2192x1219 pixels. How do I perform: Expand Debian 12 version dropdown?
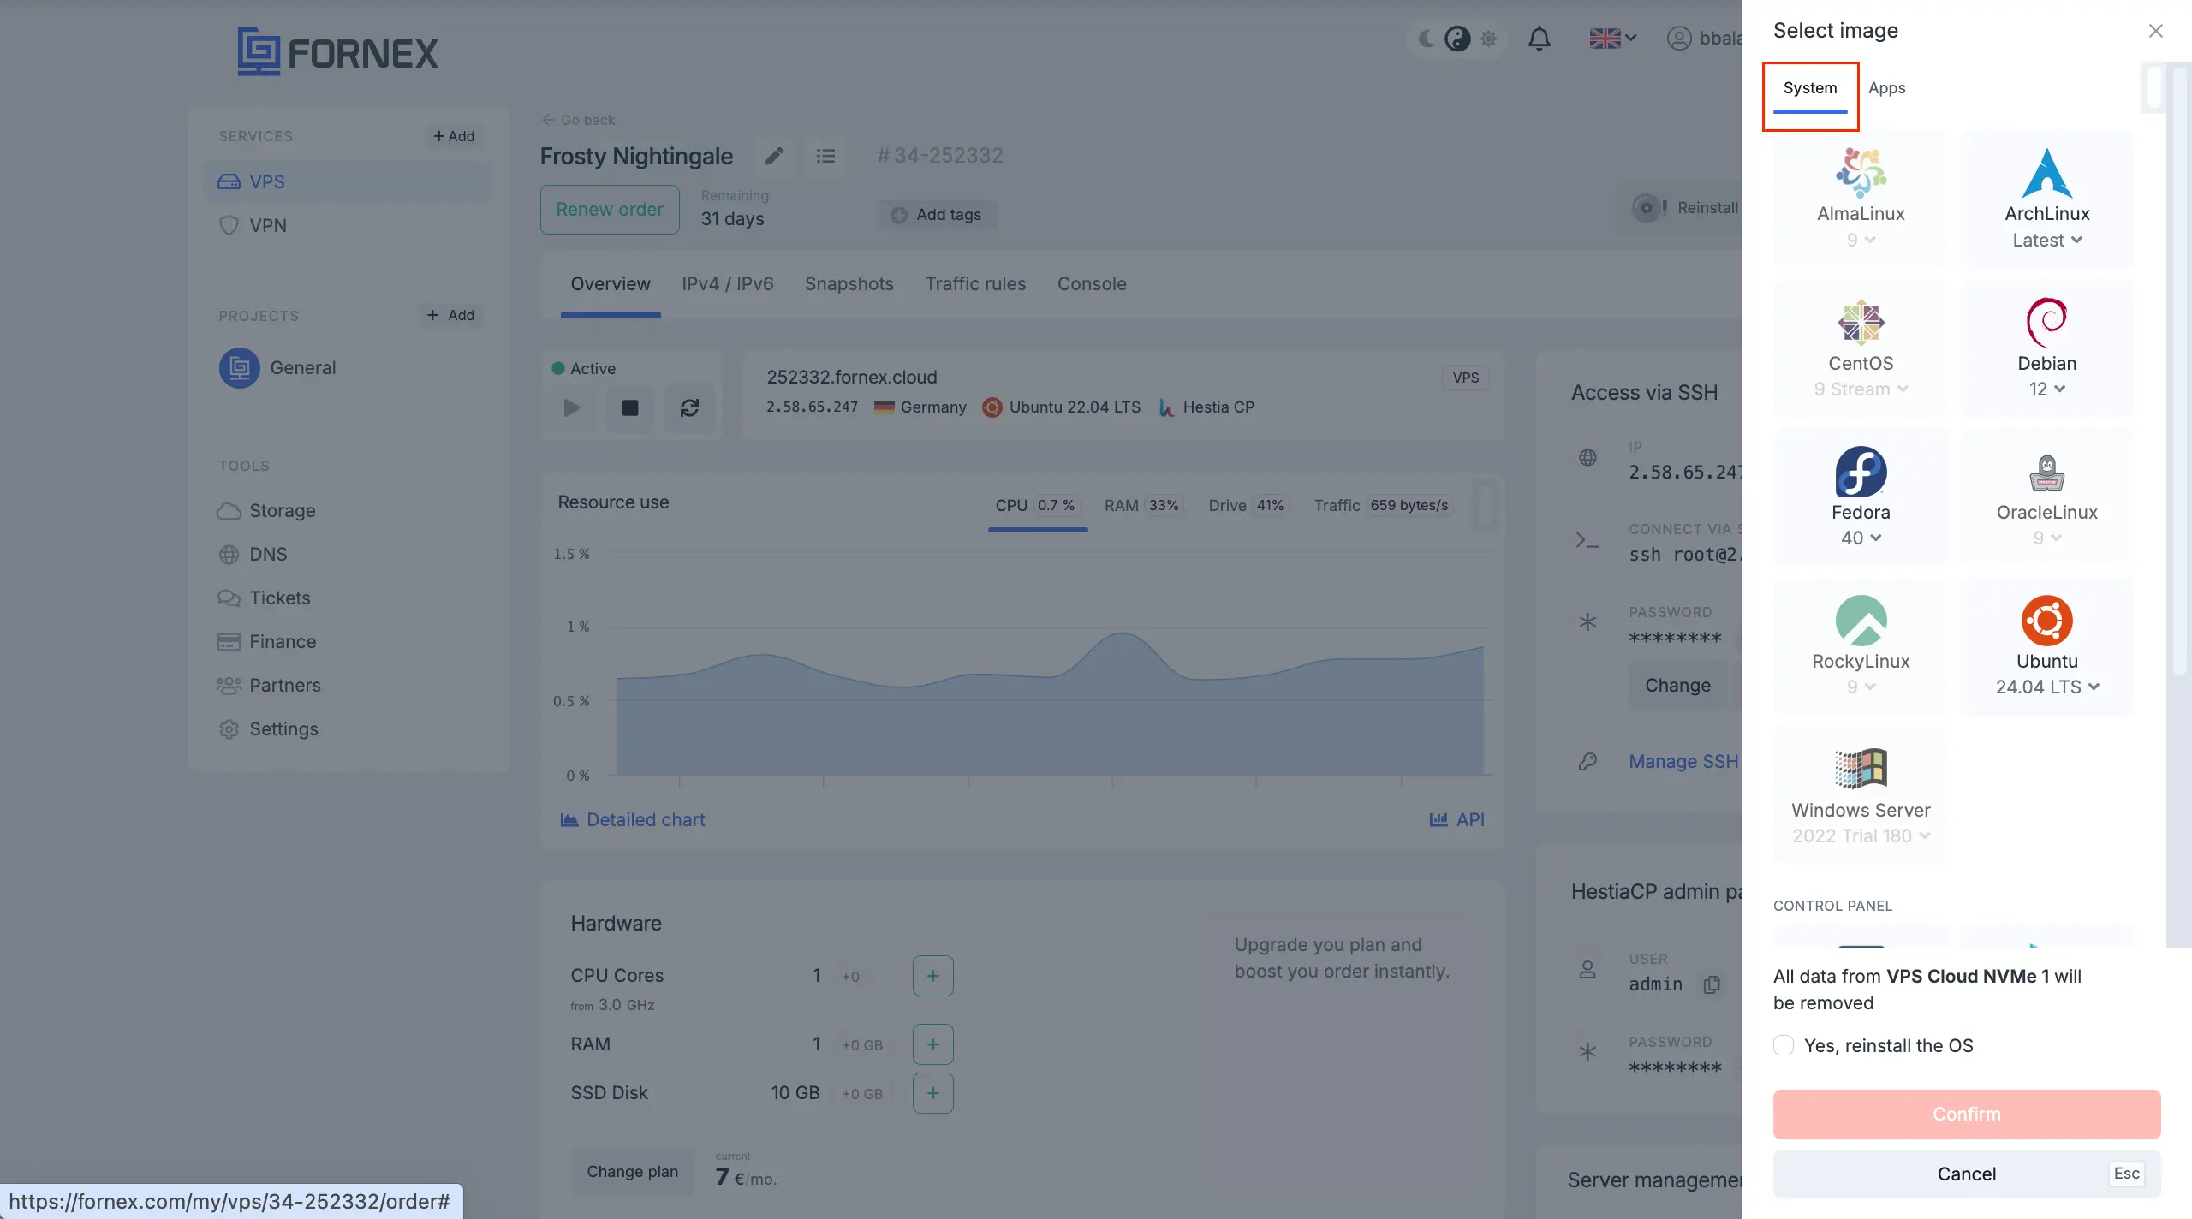(2046, 389)
